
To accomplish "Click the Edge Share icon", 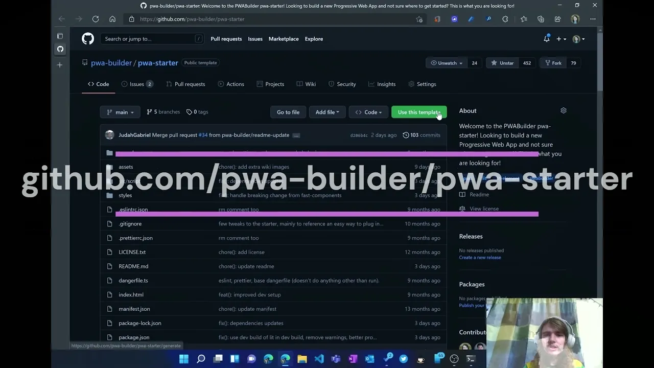I will coord(558,19).
